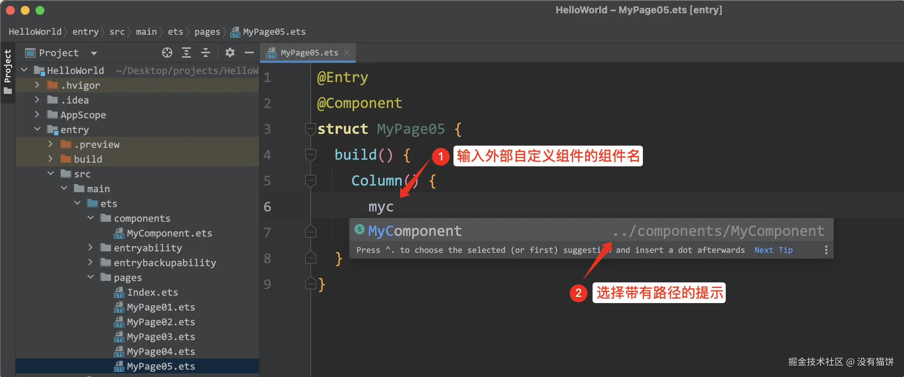Click the entry module folder icon

pos(53,130)
